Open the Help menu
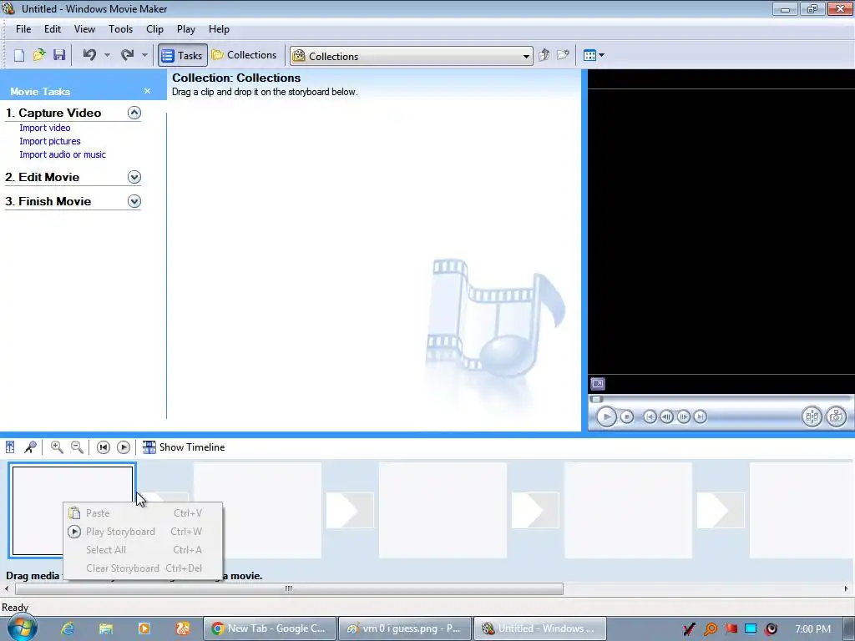Image resolution: width=855 pixels, height=641 pixels. [219, 29]
